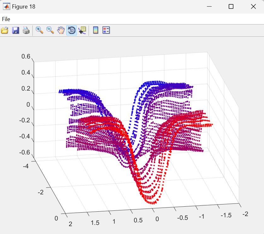Insert a legend into the plot
Screen dimensions: 264x234
point(106,30)
